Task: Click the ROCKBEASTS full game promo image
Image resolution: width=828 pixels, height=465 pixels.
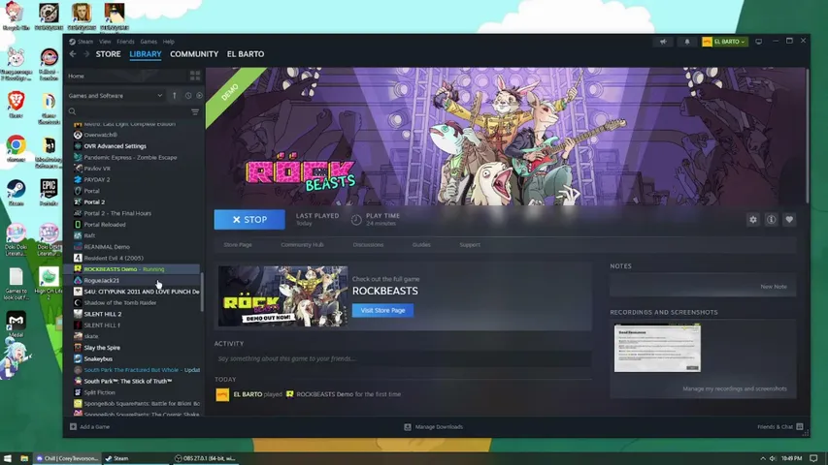Action: (x=283, y=296)
